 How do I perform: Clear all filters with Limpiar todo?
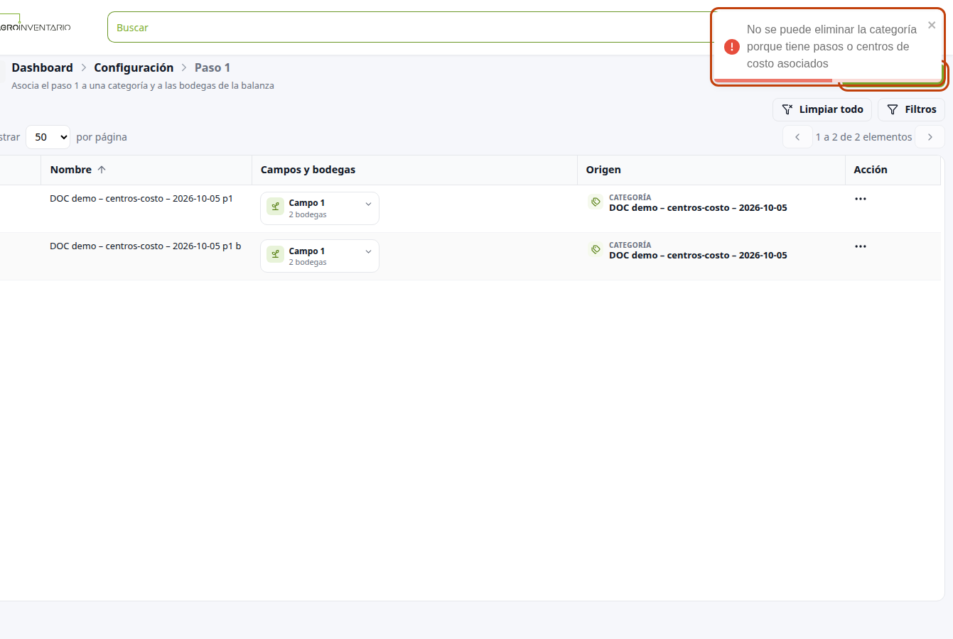point(822,109)
